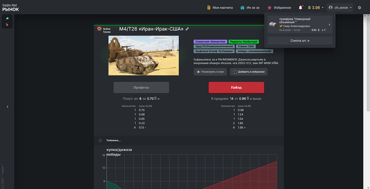Copy item link via chain icon
The width and height of the screenshot is (370, 189).
(187, 29)
